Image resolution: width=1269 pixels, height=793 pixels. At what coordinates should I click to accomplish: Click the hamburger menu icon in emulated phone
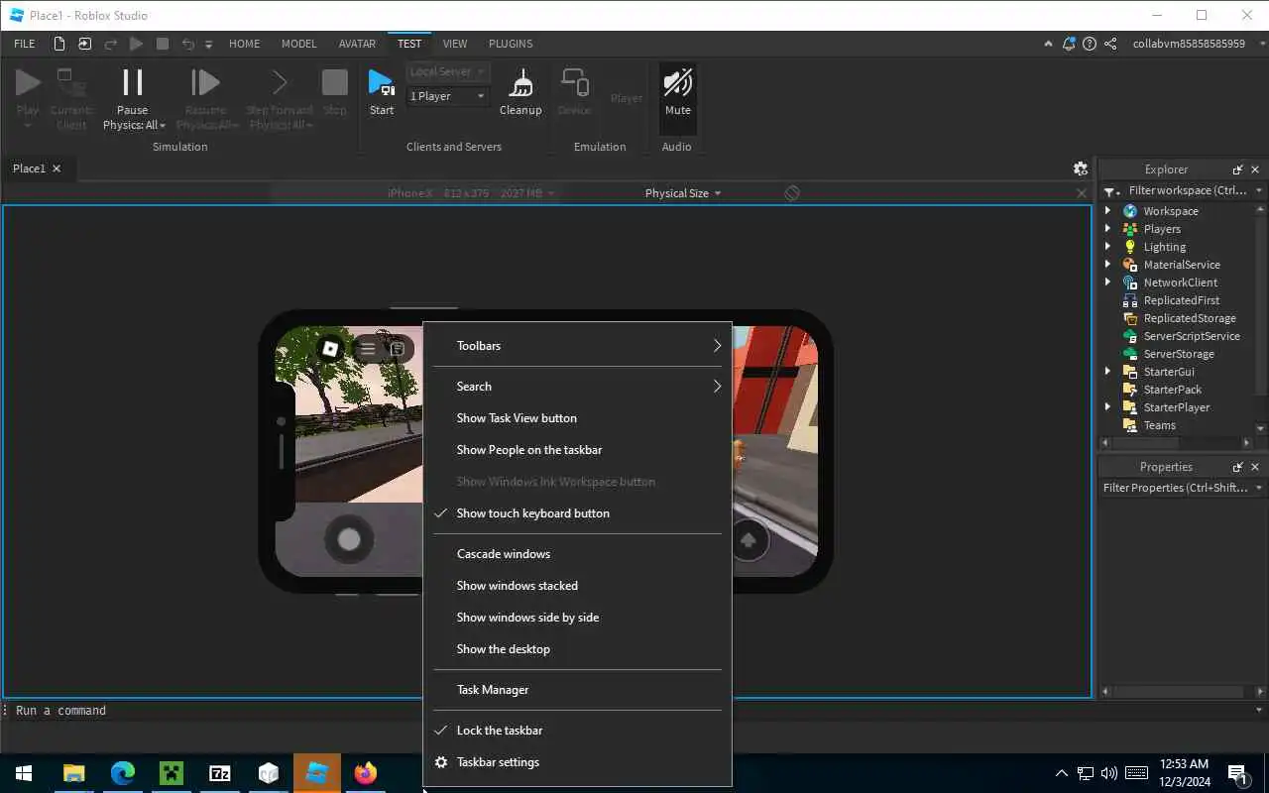point(368,348)
